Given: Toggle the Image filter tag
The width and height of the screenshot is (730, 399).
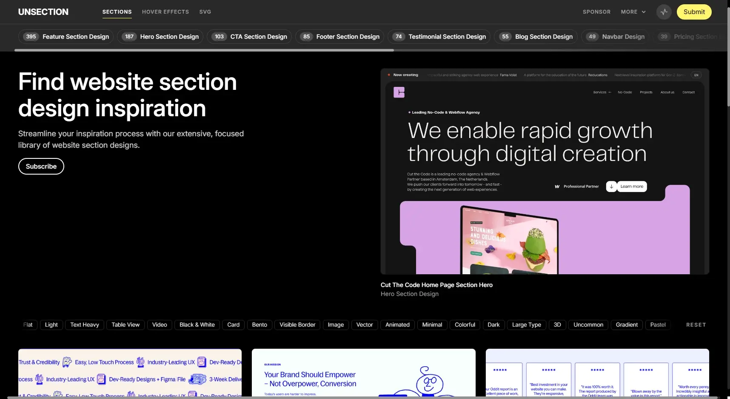Looking at the screenshot, I should pyautogui.click(x=336, y=325).
